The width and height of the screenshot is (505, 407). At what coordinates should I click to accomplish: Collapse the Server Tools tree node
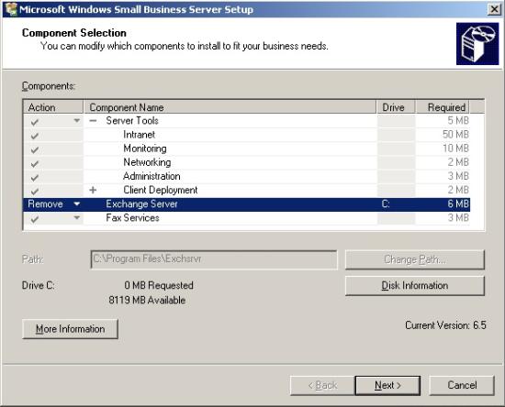click(x=93, y=121)
